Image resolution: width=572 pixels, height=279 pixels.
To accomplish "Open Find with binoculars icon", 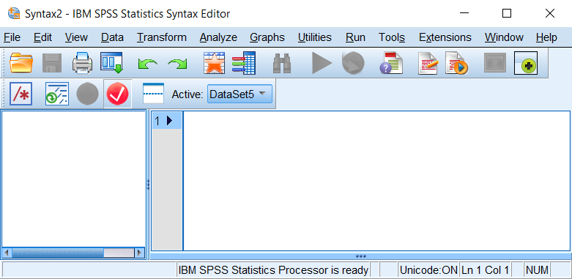I will point(282,64).
